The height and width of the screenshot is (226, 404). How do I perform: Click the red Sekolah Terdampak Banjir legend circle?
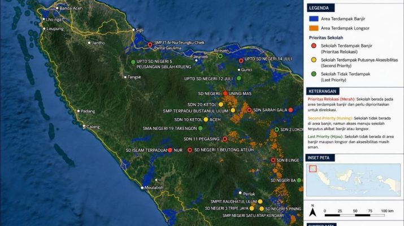click(314, 46)
